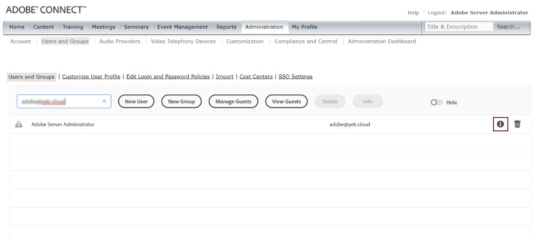Select the highlighted Users and Groups page link
Screen dimensions: 540x238
click(32, 77)
